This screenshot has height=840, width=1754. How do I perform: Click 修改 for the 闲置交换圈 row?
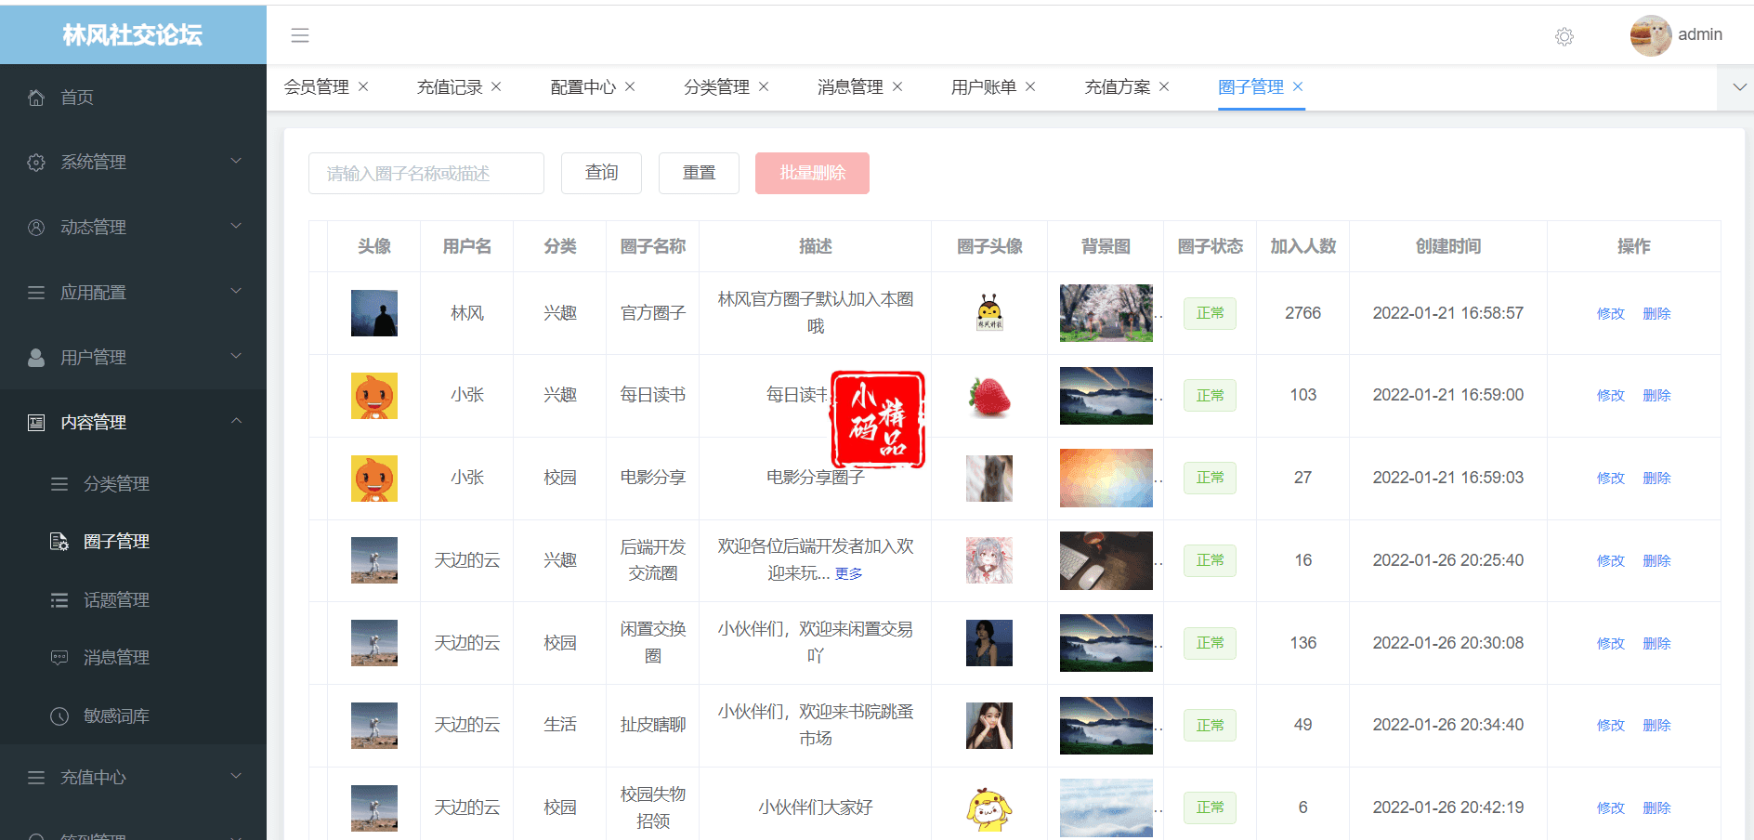pos(1611,644)
